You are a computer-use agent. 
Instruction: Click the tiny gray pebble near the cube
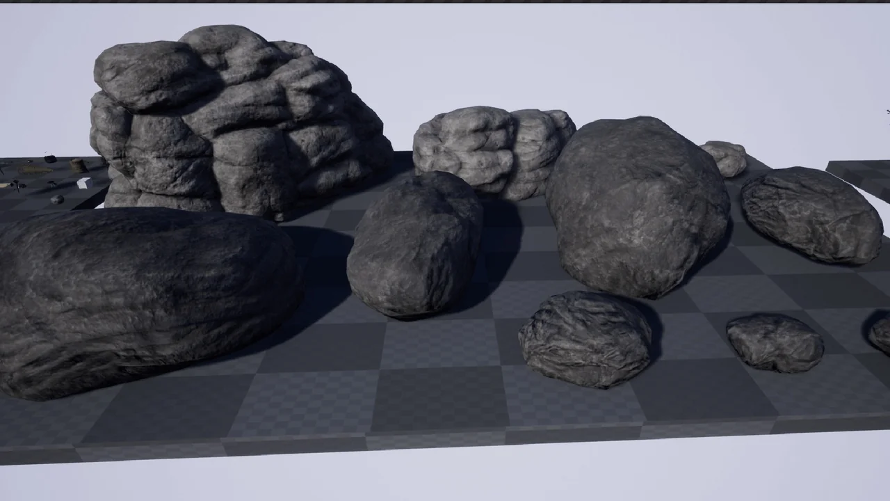57,200
